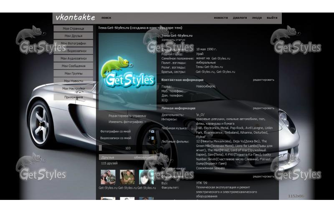This screenshot has width=334, height=212.
Task: Click the УПК '09 university link
Action: coord(202,183)
